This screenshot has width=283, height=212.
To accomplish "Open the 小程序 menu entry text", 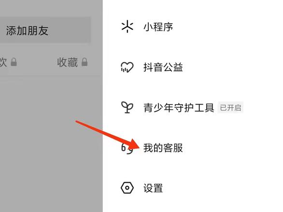I will click(158, 27).
